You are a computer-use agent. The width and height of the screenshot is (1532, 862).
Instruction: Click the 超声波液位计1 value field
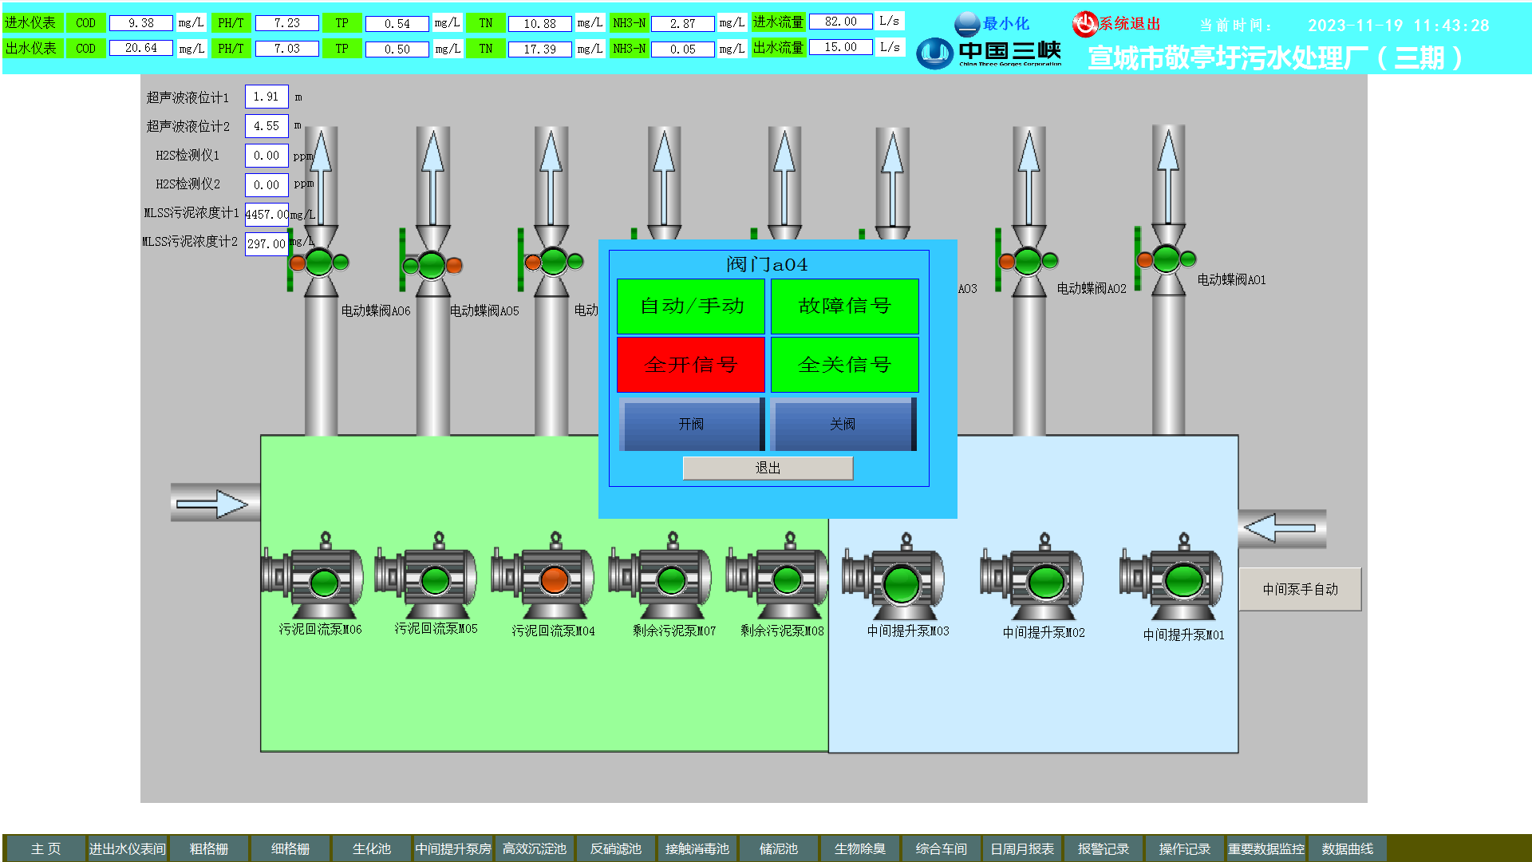pos(266,97)
